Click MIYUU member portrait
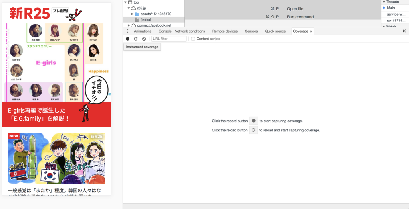 tap(93, 31)
